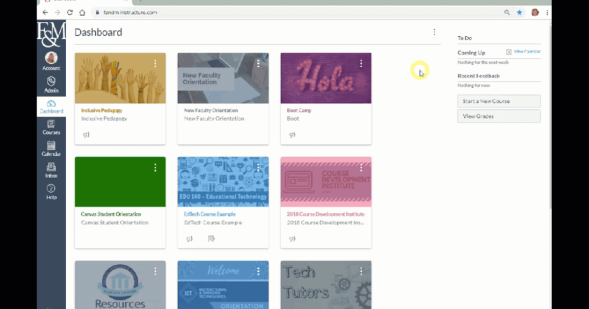Image resolution: width=589 pixels, height=309 pixels.
Task: Click the Dashboard page heading
Action: tap(98, 32)
